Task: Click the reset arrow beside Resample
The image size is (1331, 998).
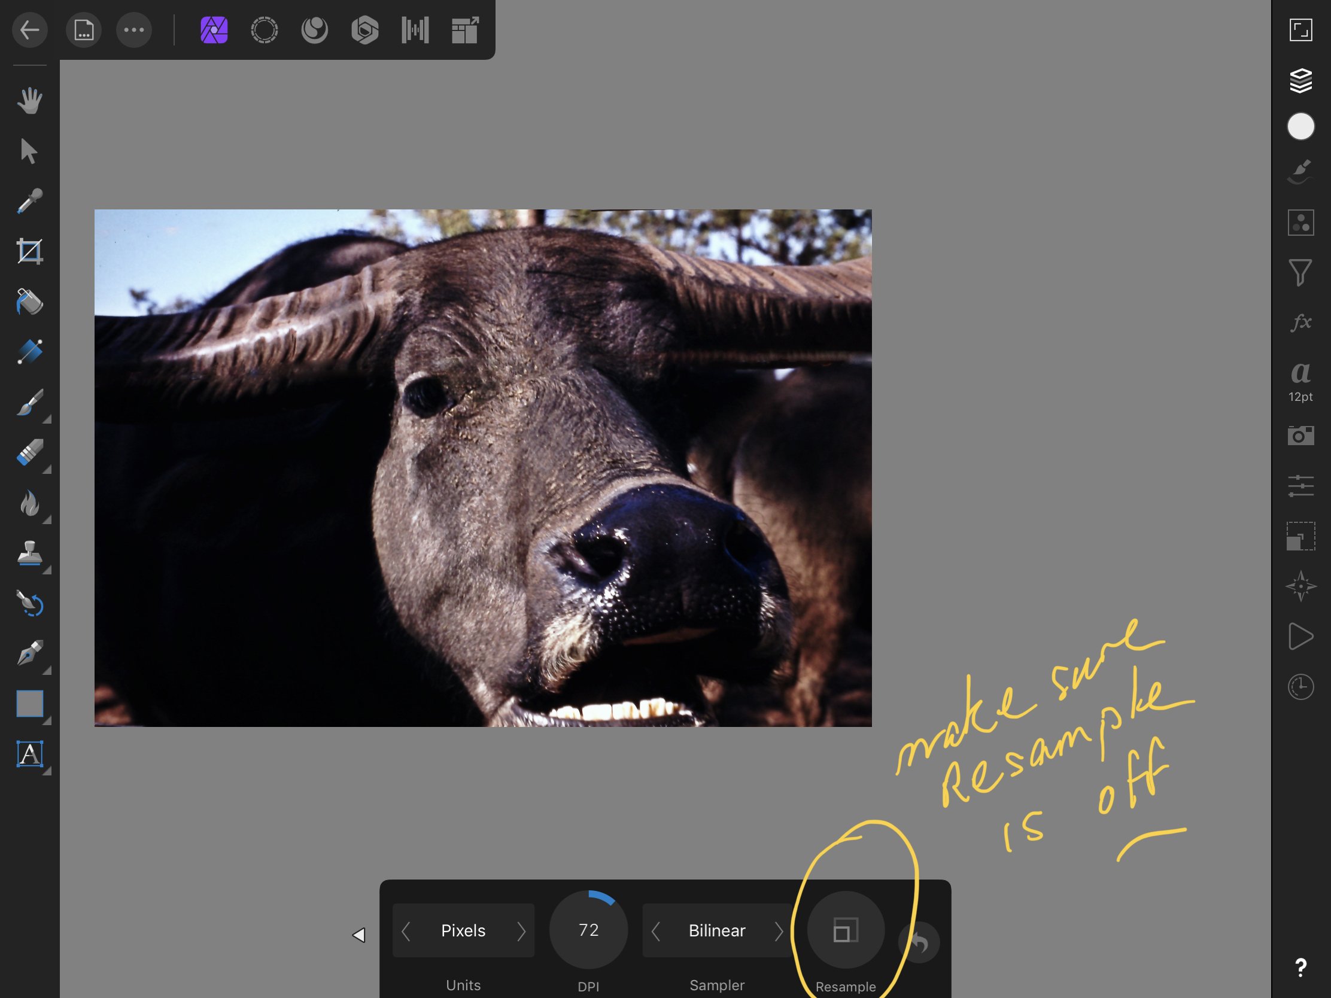Action: [919, 943]
